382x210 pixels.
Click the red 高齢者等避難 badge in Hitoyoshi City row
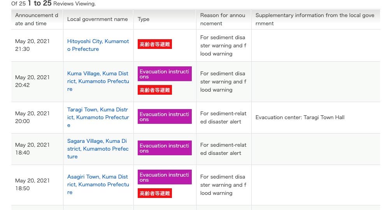pos(155,44)
